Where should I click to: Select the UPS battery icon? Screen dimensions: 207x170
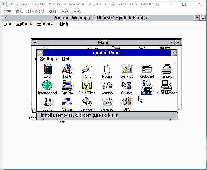pyautogui.click(x=127, y=104)
